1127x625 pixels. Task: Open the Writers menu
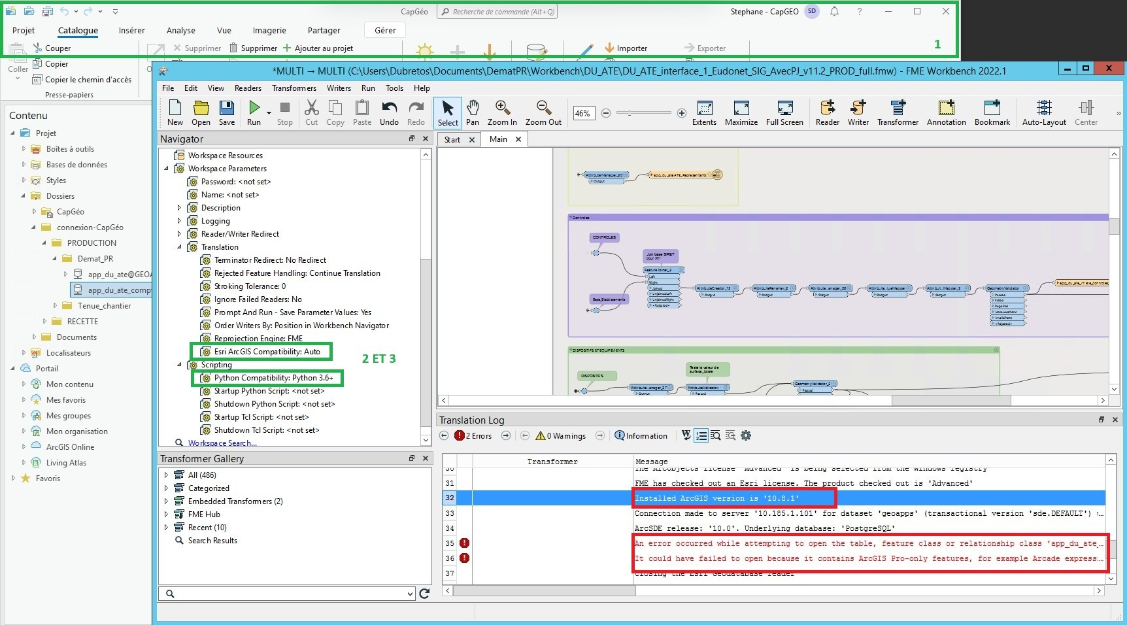[x=339, y=88]
